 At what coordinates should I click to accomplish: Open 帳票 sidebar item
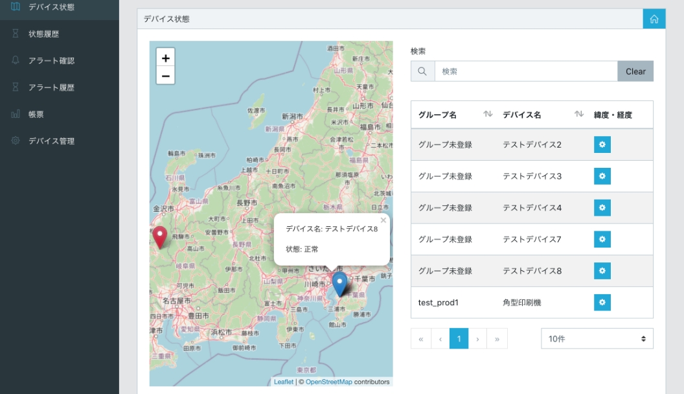[x=36, y=114]
